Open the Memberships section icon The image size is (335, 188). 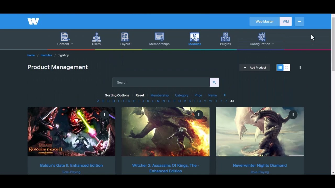(159, 37)
